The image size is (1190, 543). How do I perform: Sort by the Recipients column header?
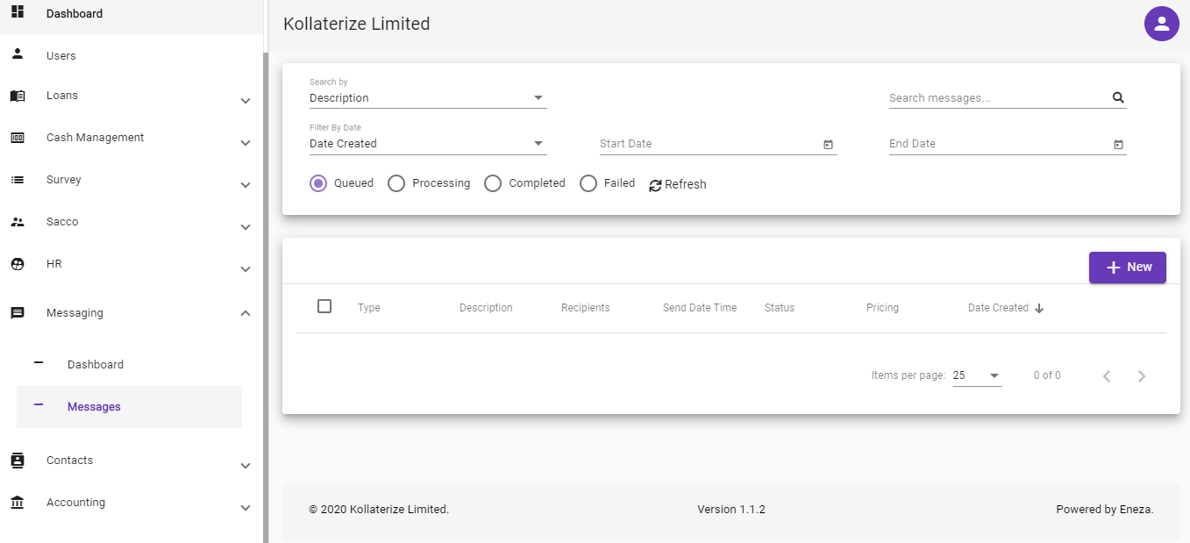click(x=586, y=308)
